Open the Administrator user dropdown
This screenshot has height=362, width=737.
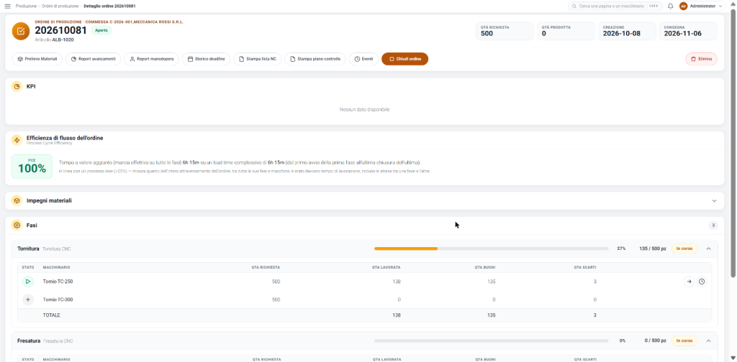(702, 6)
